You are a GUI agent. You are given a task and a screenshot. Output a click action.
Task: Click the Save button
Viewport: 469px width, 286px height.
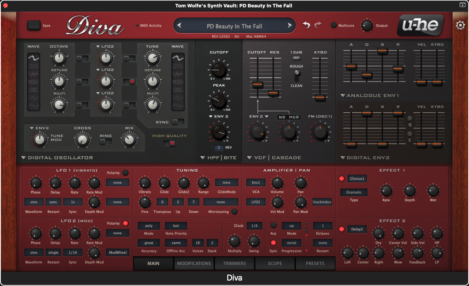pyautogui.click(x=34, y=25)
